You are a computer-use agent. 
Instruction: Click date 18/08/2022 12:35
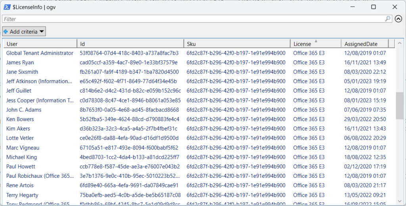pyautogui.click(x=365, y=157)
